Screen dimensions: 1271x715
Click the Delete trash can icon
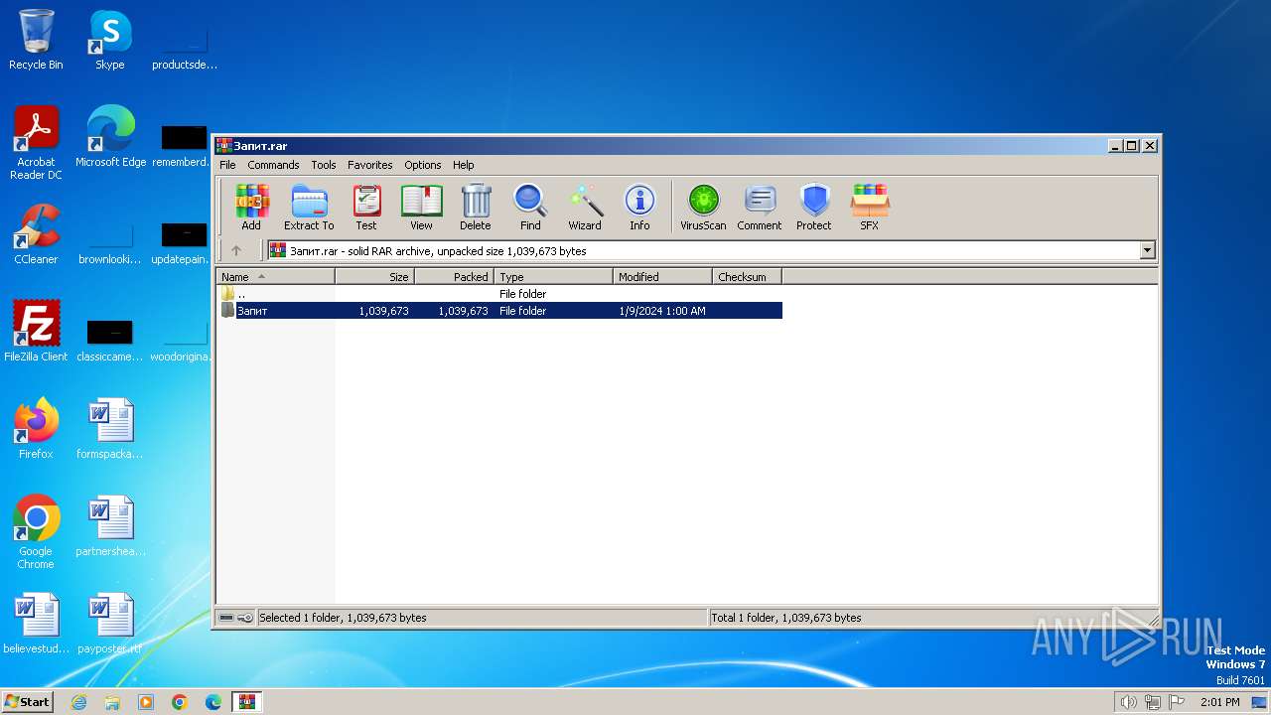476,208
